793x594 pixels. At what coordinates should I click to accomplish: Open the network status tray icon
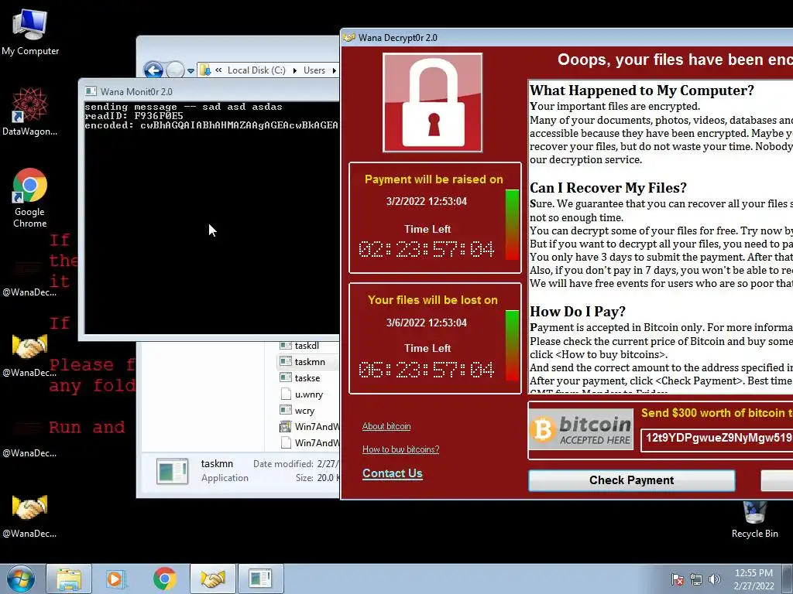click(696, 579)
